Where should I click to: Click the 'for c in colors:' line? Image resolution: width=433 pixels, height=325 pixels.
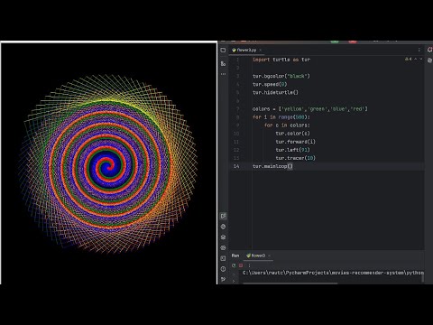tap(287, 125)
